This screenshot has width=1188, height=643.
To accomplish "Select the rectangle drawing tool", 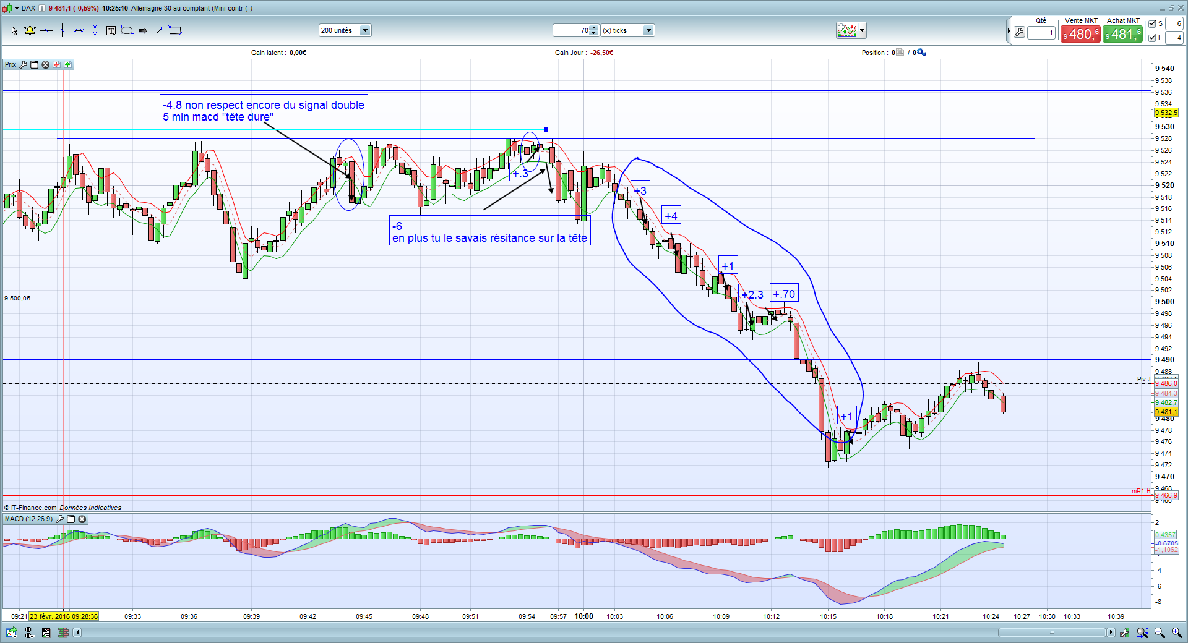I will click(x=175, y=30).
